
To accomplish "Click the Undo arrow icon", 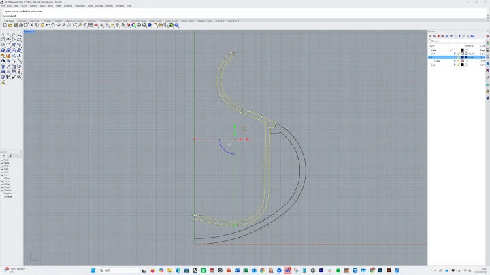I will 48,25.
